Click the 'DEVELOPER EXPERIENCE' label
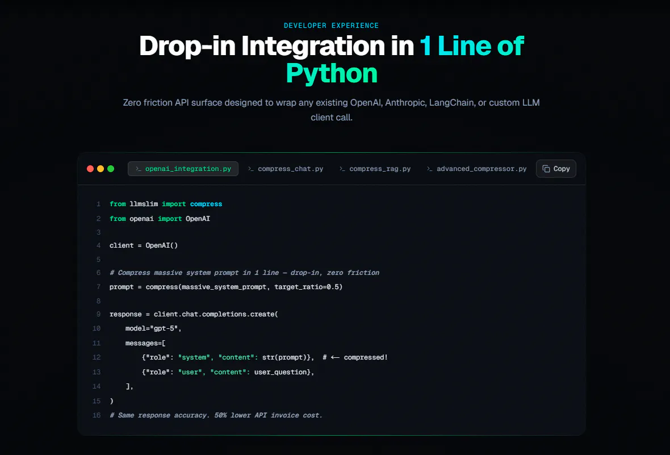Screen dimensions: 670x455 pyautogui.click(x=331, y=26)
